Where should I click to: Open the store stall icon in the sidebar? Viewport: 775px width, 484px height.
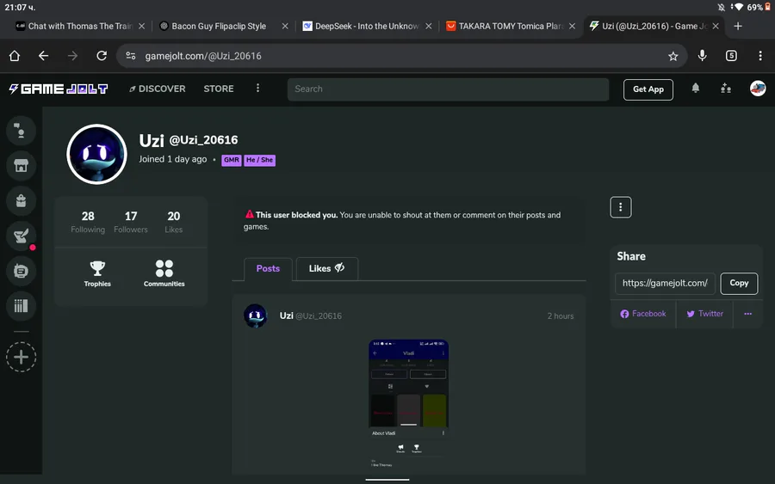[x=21, y=166]
